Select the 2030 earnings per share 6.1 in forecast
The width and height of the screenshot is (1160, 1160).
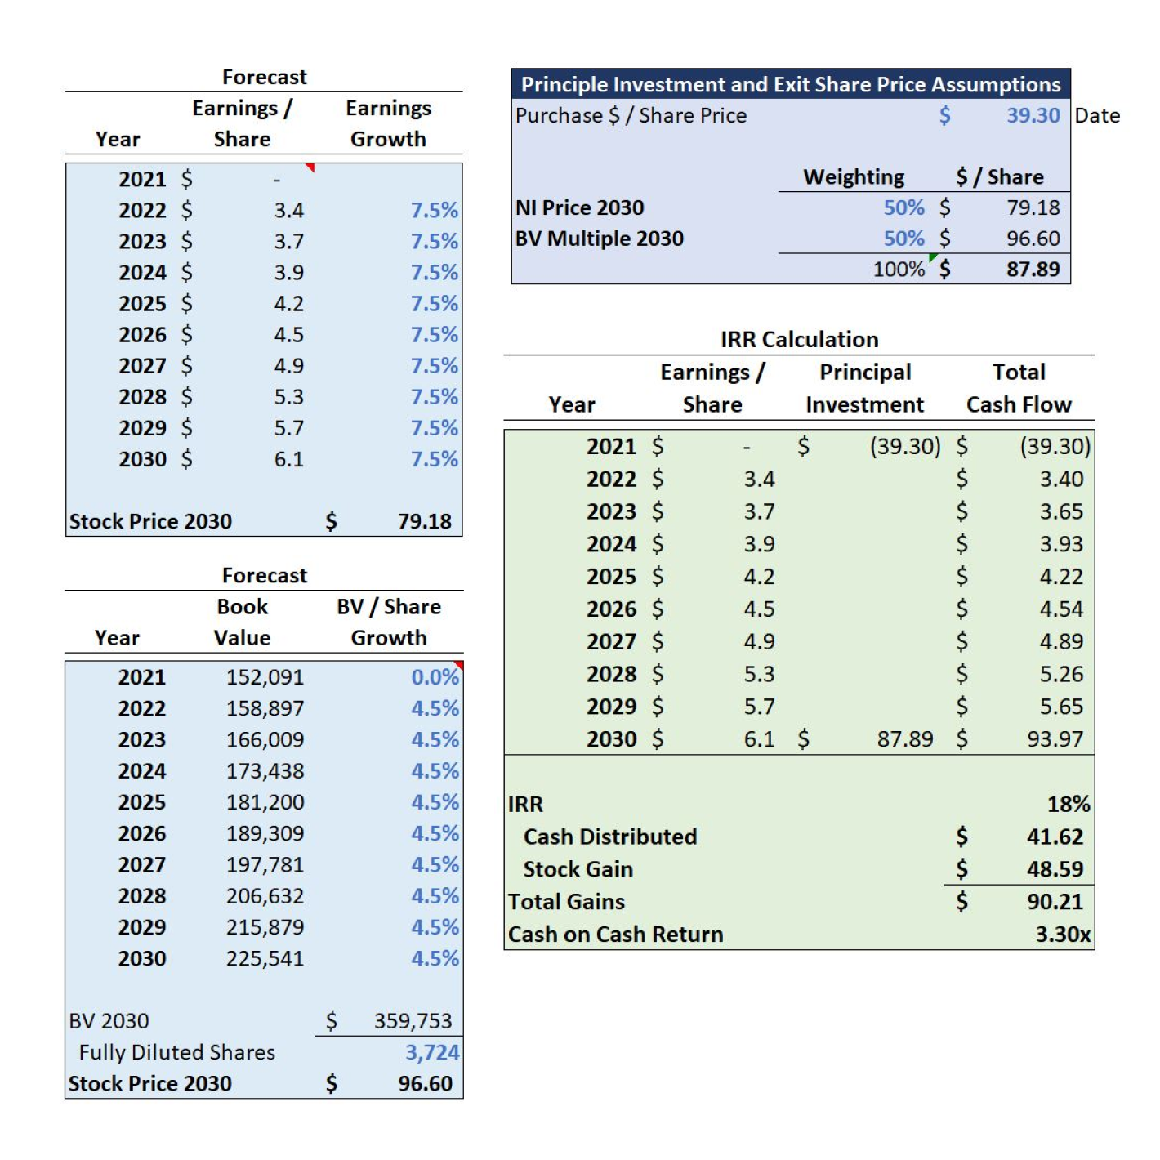click(x=288, y=459)
